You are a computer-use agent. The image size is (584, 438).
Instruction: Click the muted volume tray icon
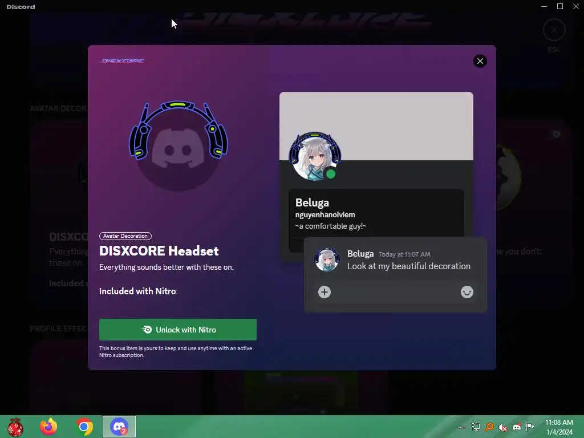503,427
